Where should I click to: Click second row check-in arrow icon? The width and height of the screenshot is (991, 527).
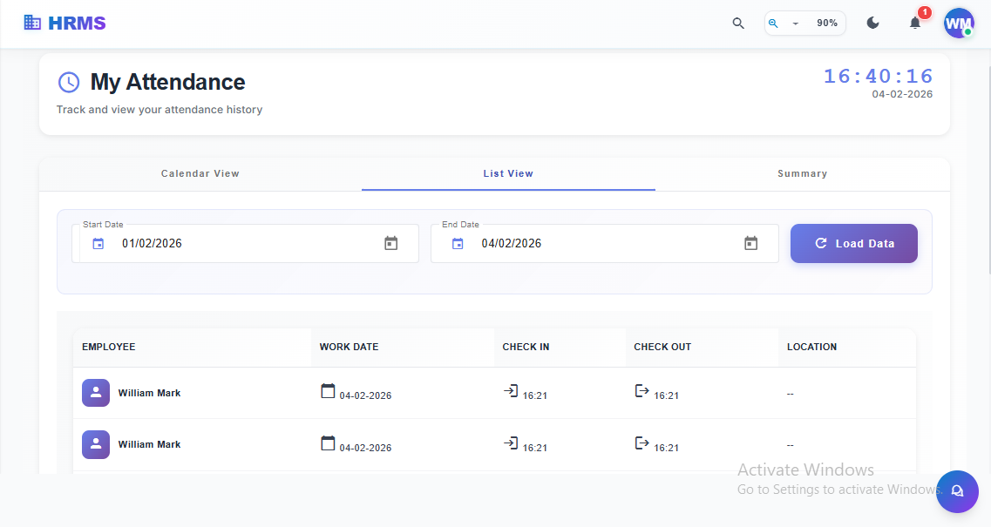click(x=511, y=443)
